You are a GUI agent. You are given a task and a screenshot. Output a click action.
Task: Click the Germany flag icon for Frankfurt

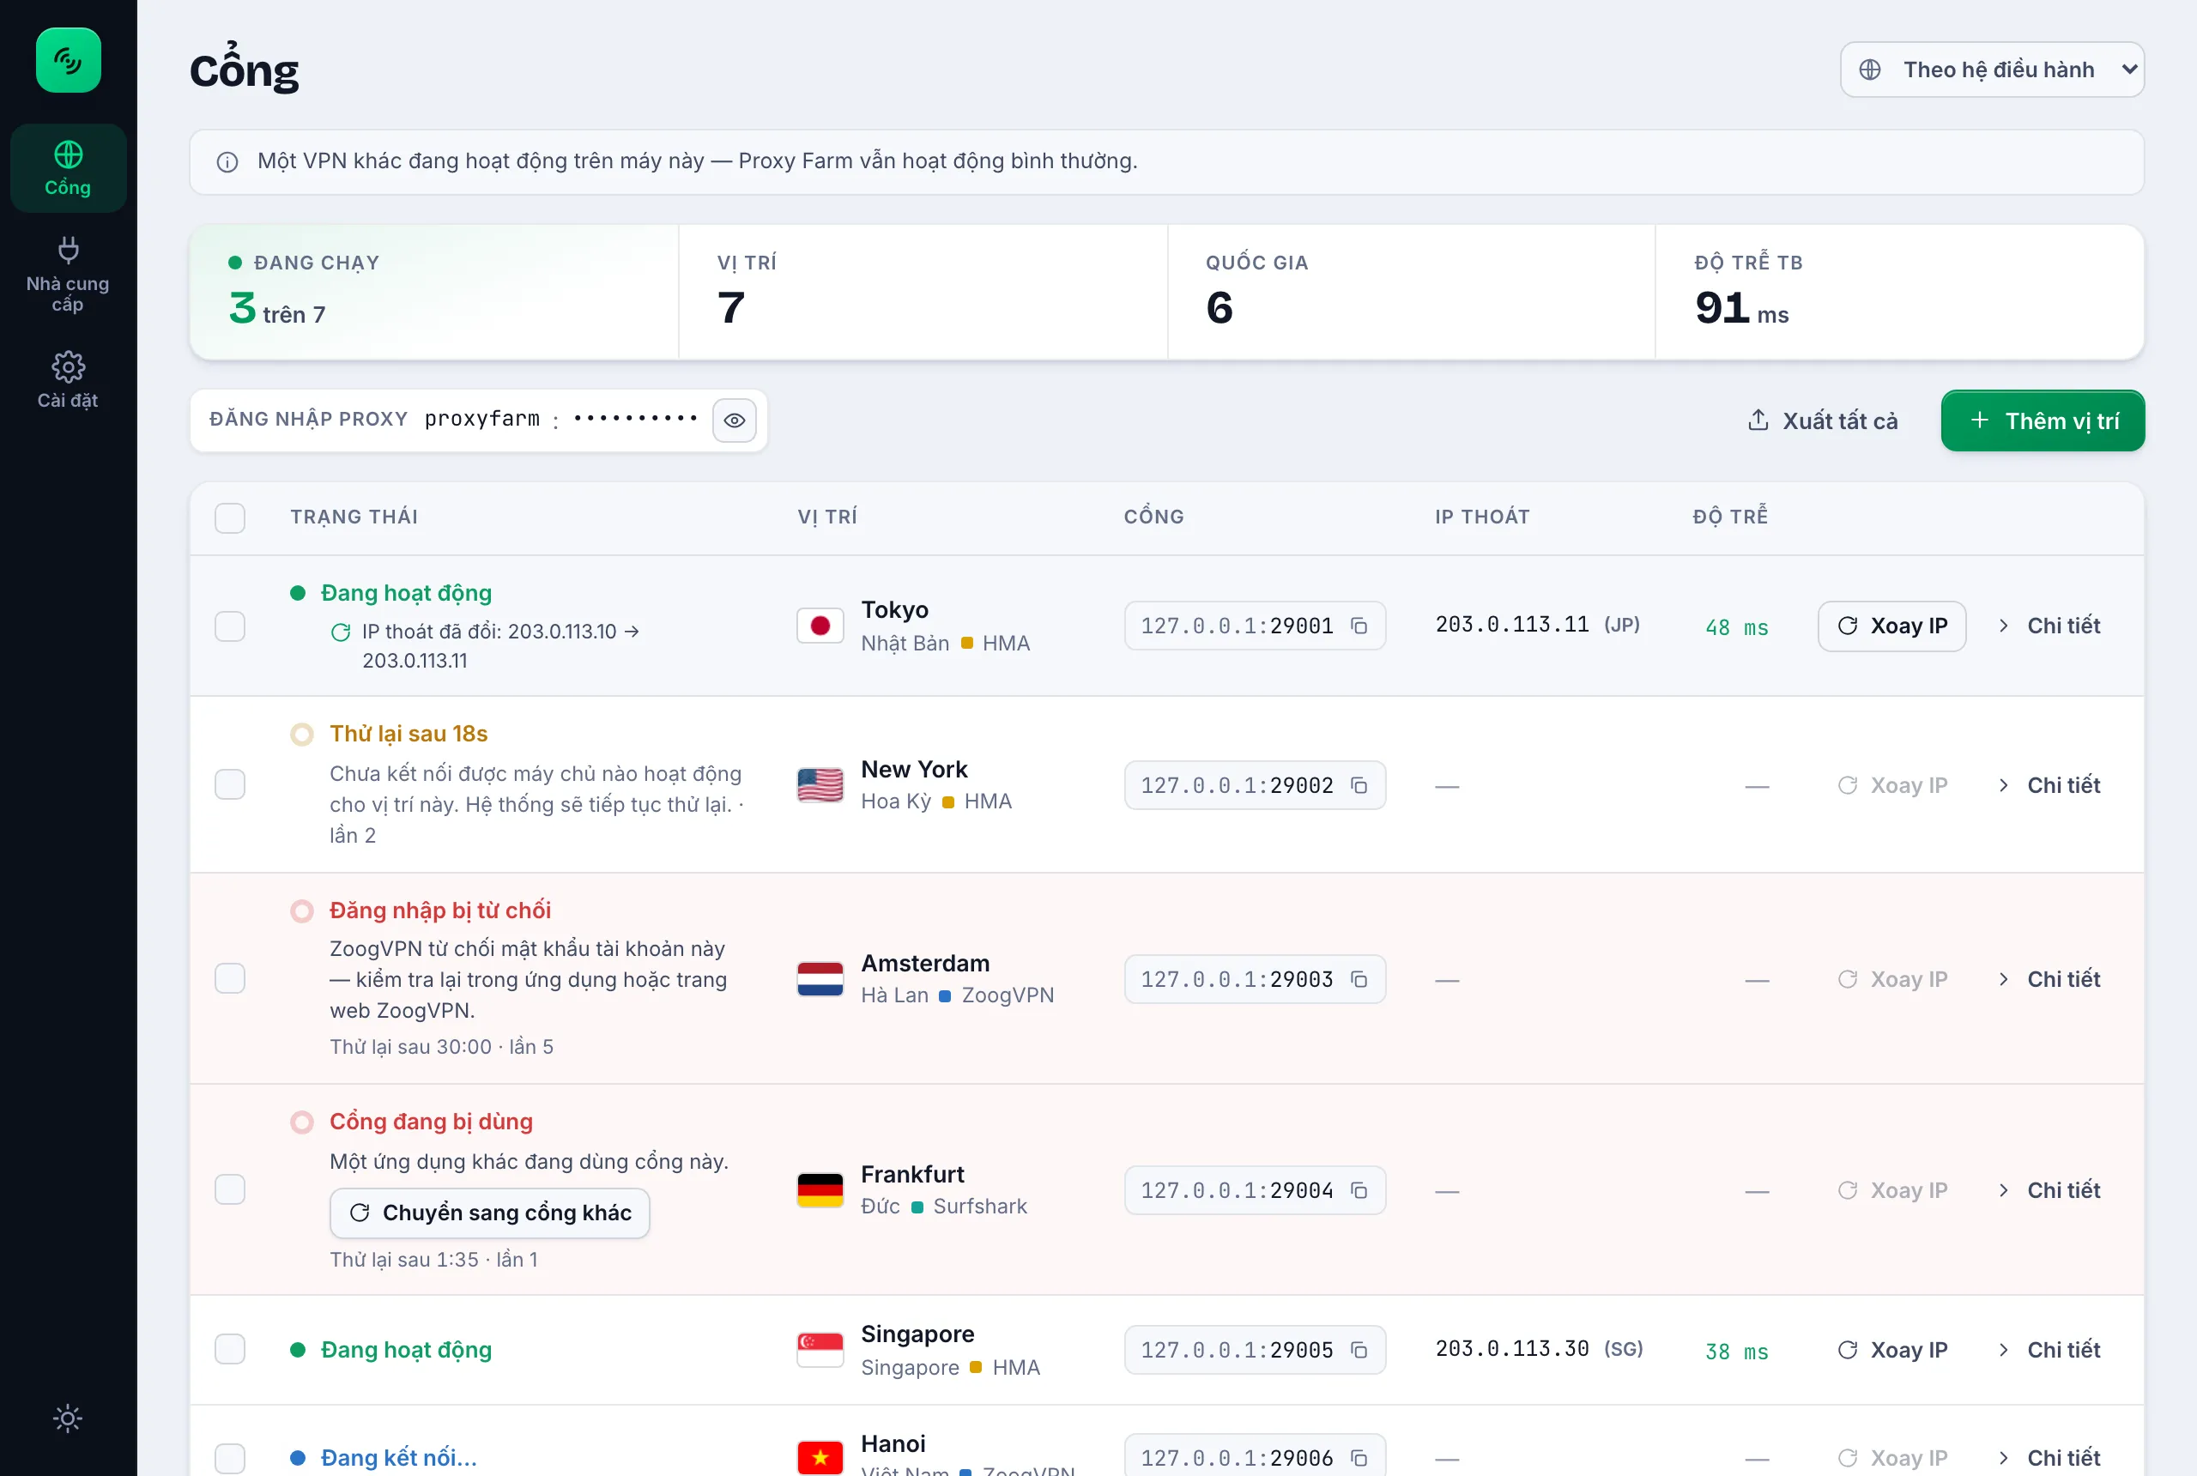[820, 1190]
